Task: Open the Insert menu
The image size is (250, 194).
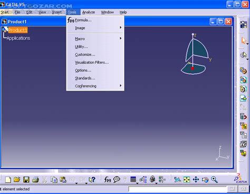Action: coord(57,12)
